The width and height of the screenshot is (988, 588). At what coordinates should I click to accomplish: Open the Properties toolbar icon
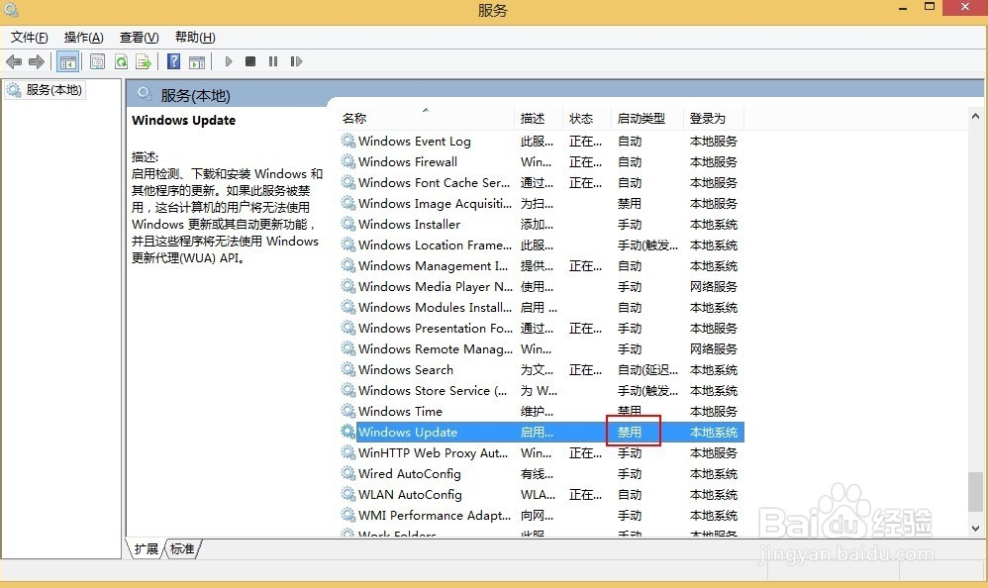pos(98,61)
